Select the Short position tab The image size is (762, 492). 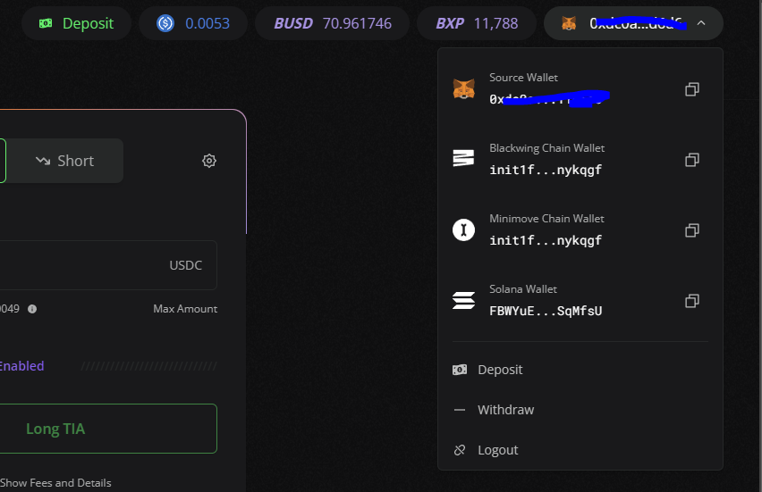click(x=64, y=161)
